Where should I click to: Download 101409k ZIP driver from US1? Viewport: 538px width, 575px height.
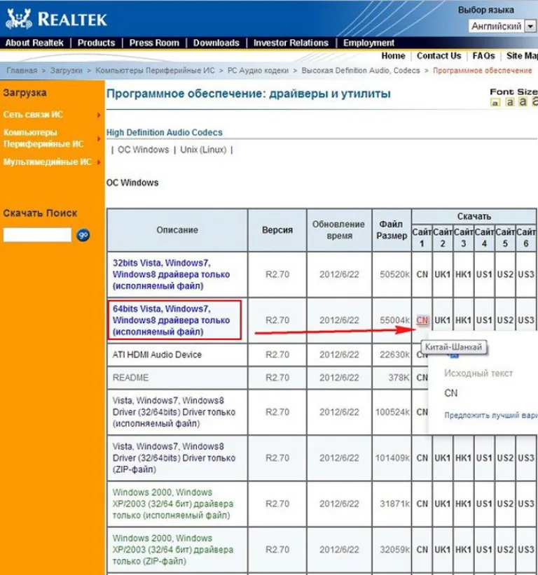[x=484, y=458]
